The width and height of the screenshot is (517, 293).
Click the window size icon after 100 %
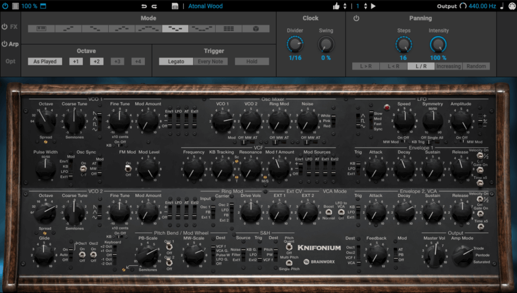pos(43,6)
